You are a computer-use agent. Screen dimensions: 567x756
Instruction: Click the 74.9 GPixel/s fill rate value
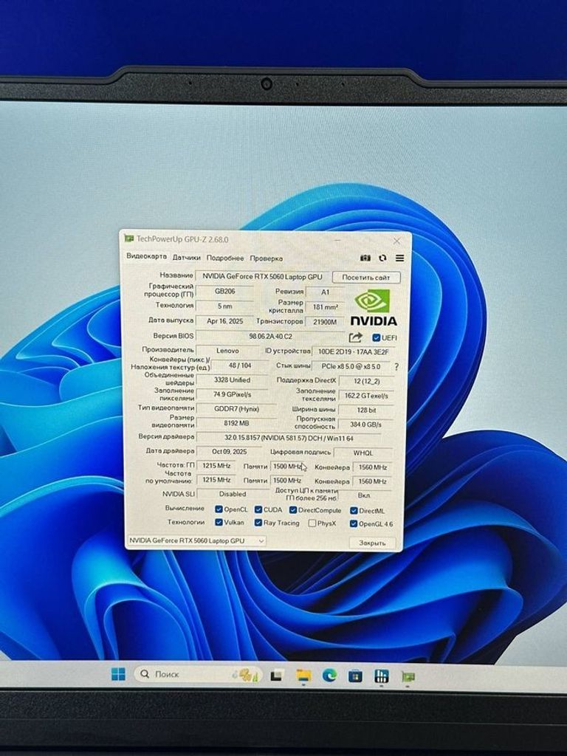[232, 394]
